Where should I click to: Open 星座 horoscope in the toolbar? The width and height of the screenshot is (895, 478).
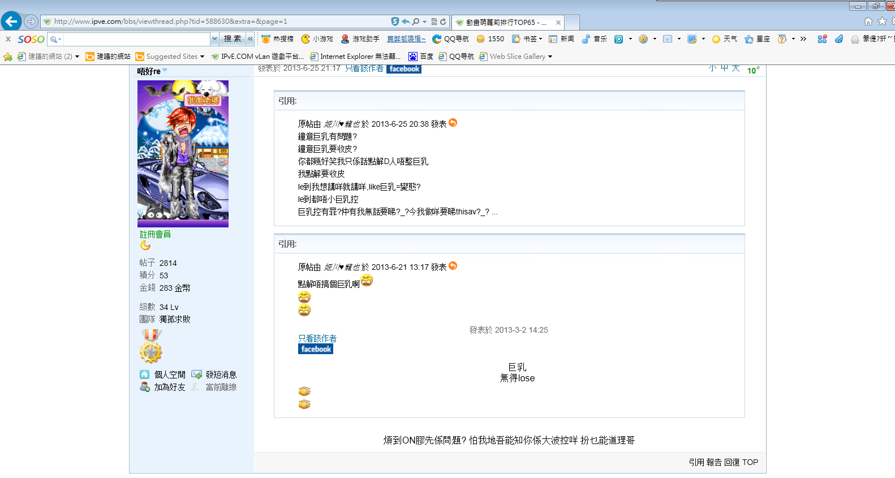[757, 39]
